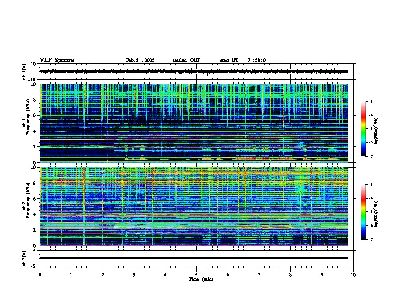Screen dimensions: 398x308
Task: Click the "ch.3(V)" waveform axis label
Action: tap(24, 258)
